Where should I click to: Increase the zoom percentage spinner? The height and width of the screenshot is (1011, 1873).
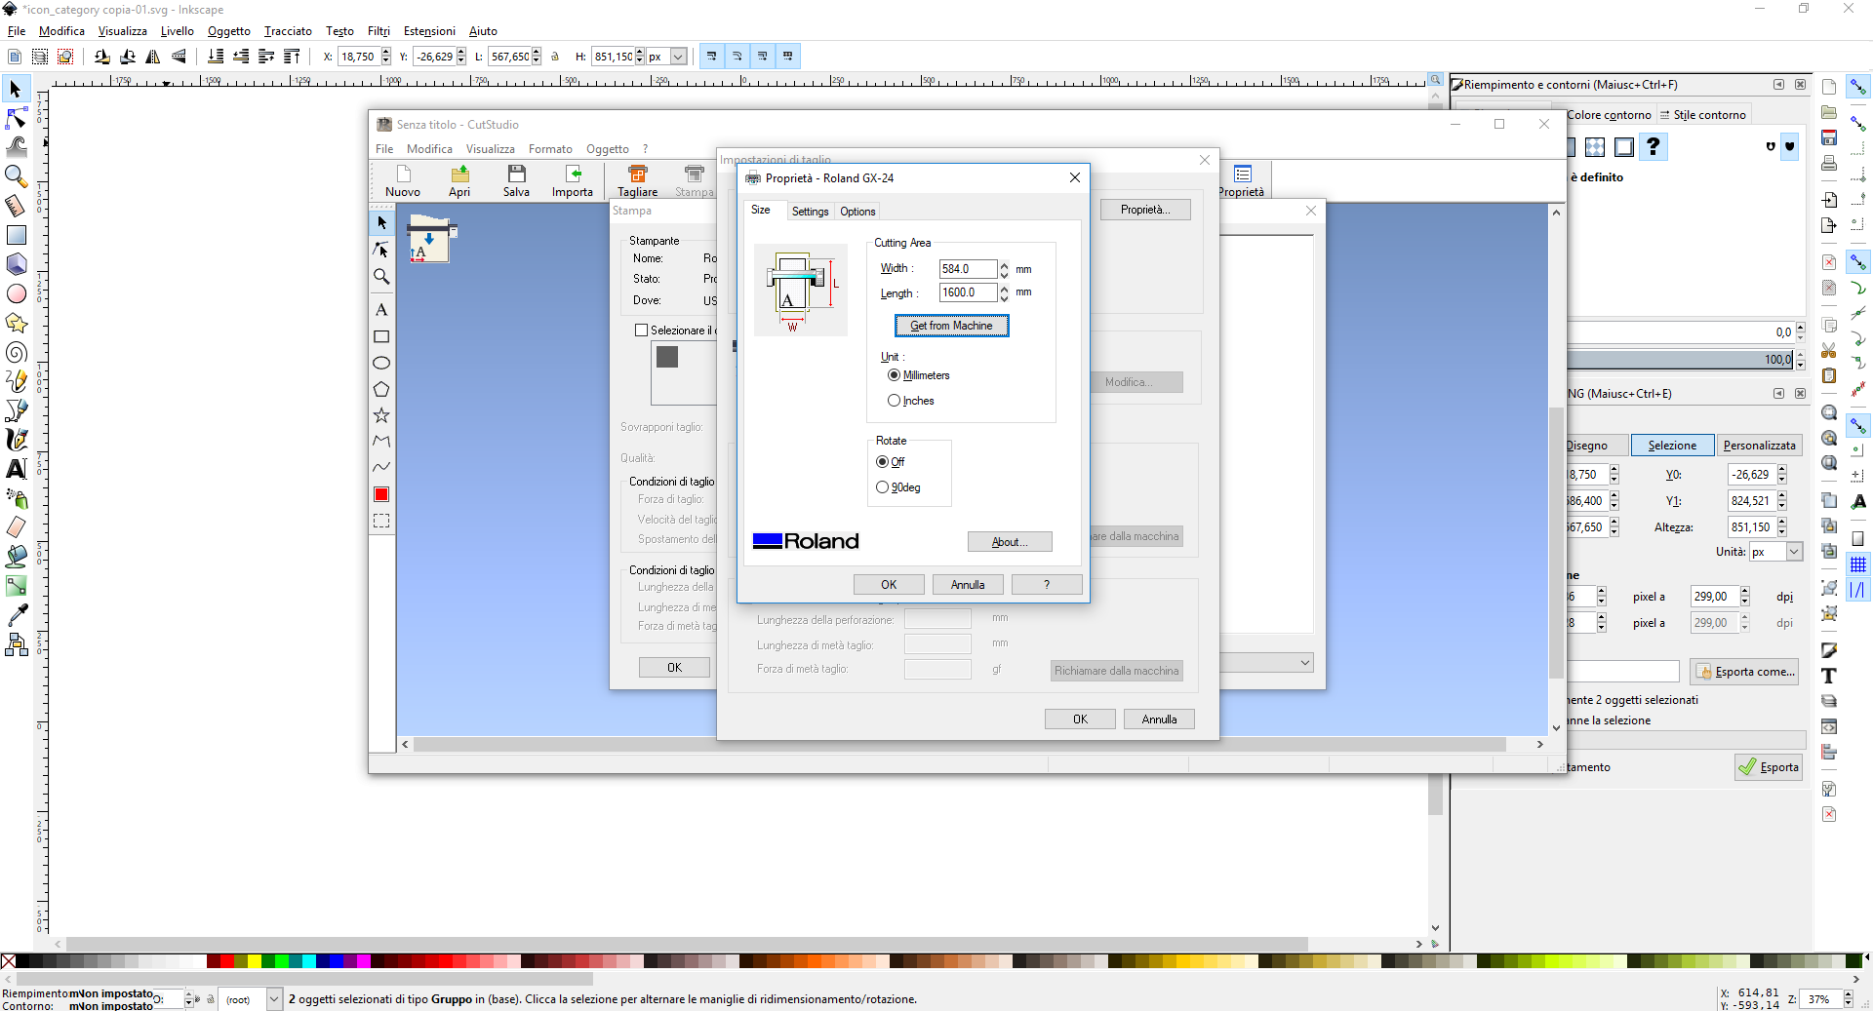[1848, 994]
